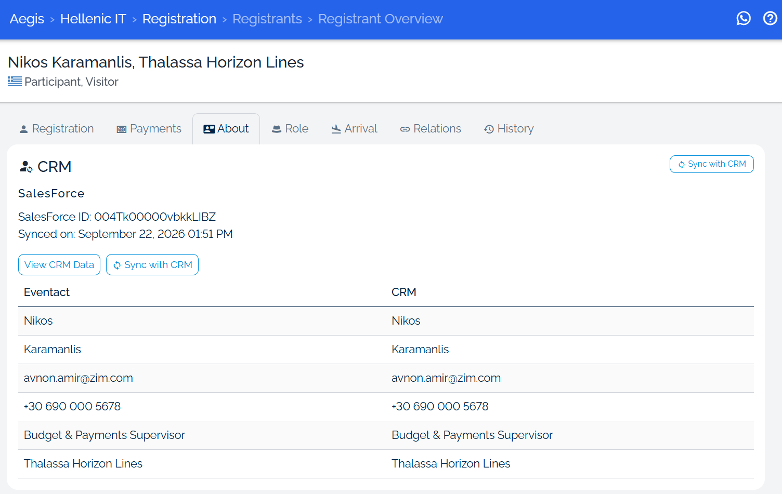Open View CRM Data
This screenshot has width=782, height=494.
[x=59, y=265]
